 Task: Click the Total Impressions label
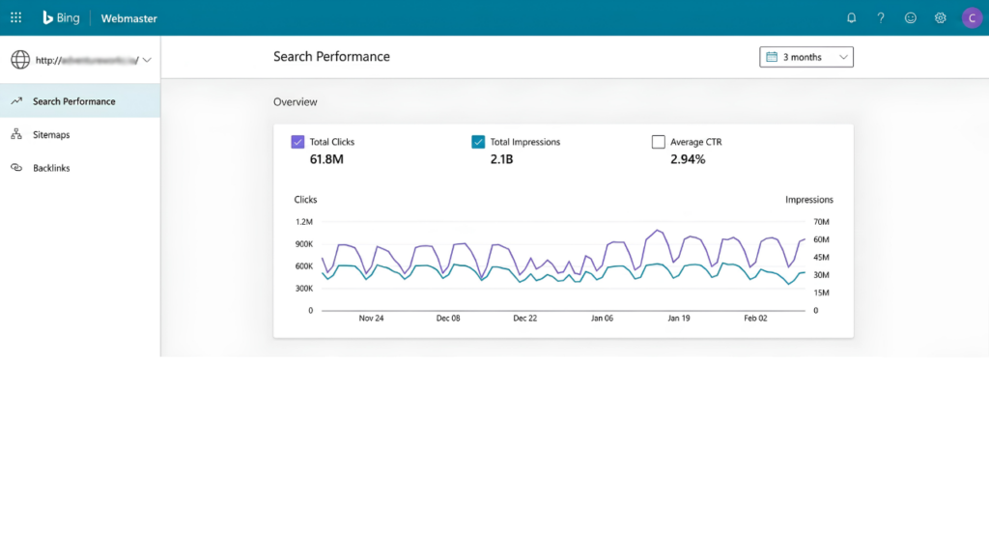[524, 142]
